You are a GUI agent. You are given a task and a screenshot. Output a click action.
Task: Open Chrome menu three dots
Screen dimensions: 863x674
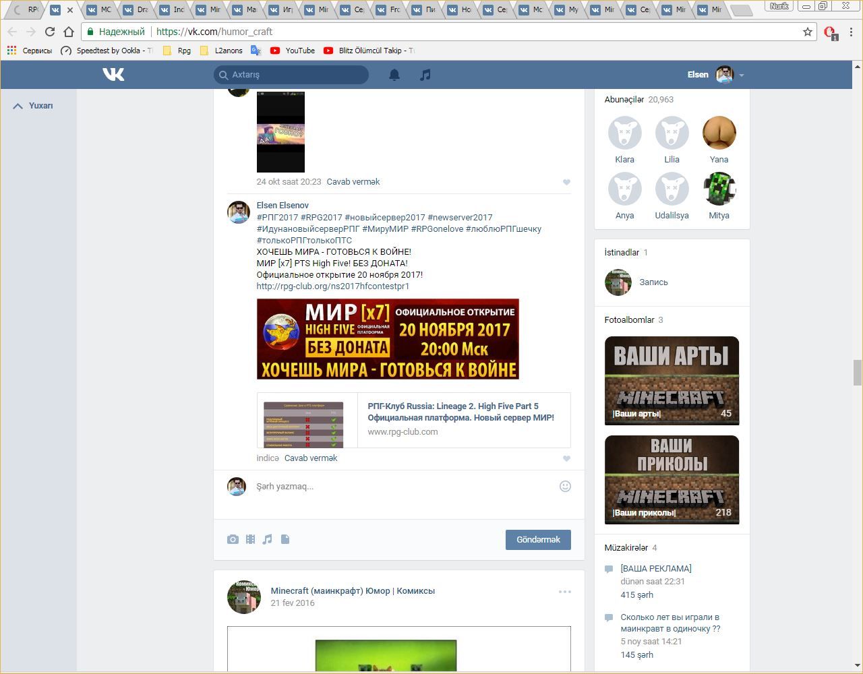tap(852, 32)
